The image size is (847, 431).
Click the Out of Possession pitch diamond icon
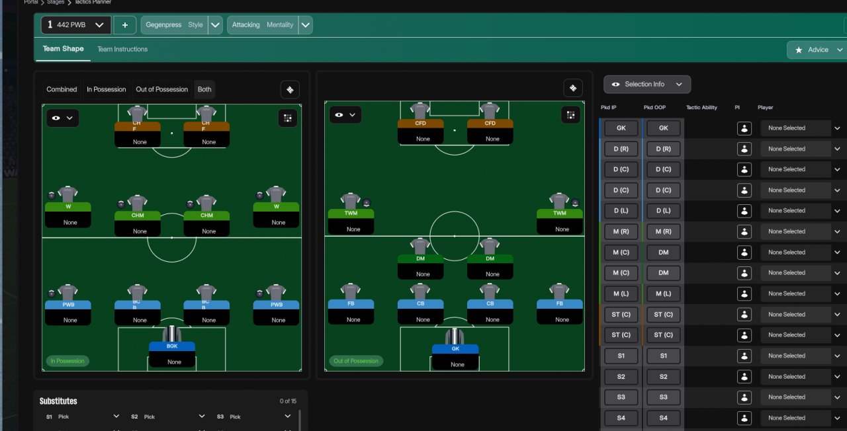click(573, 88)
